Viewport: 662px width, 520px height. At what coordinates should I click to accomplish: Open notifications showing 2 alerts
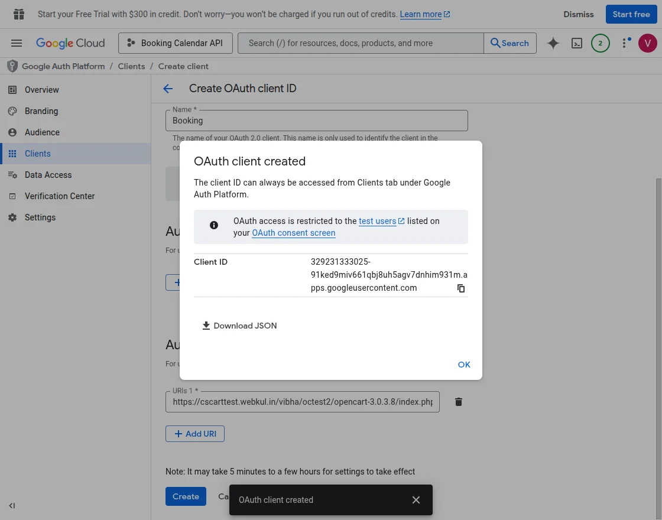pyautogui.click(x=600, y=43)
